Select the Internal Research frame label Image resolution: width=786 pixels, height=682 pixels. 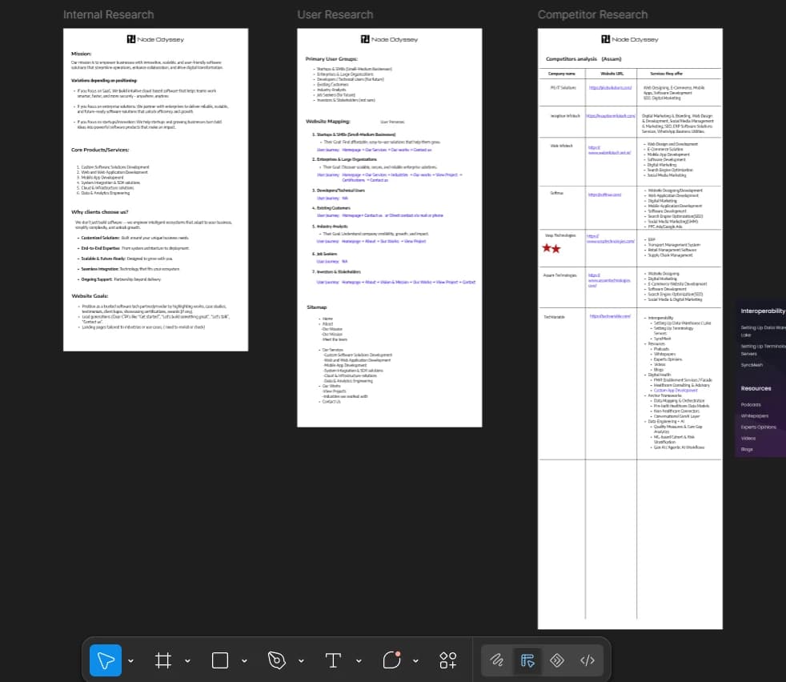(108, 14)
